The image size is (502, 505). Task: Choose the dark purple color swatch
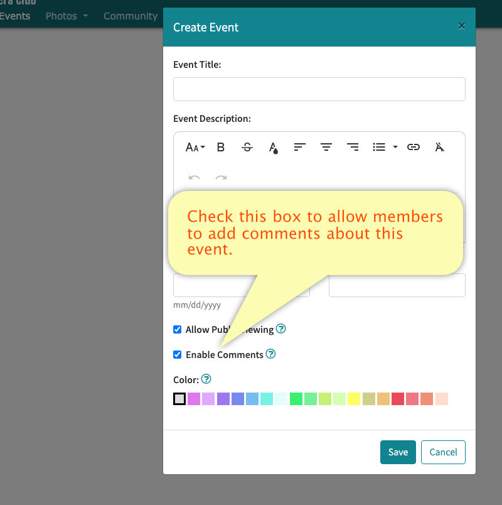pos(223,399)
